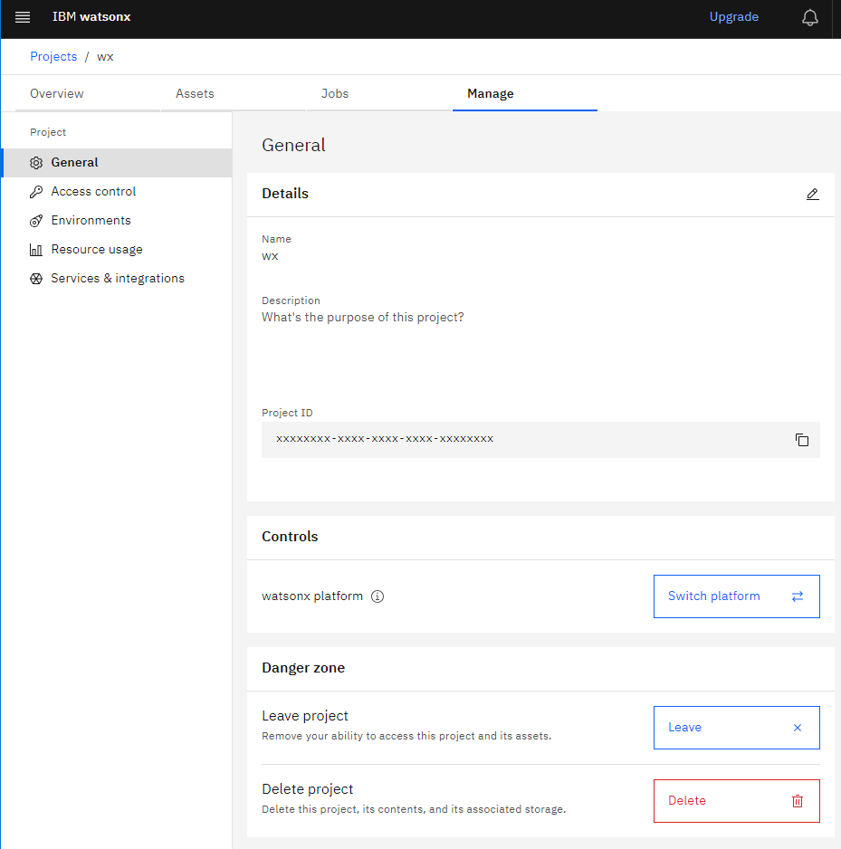The height and width of the screenshot is (849, 841).
Task: Click the 'Project ID' field label
Action: [287, 413]
